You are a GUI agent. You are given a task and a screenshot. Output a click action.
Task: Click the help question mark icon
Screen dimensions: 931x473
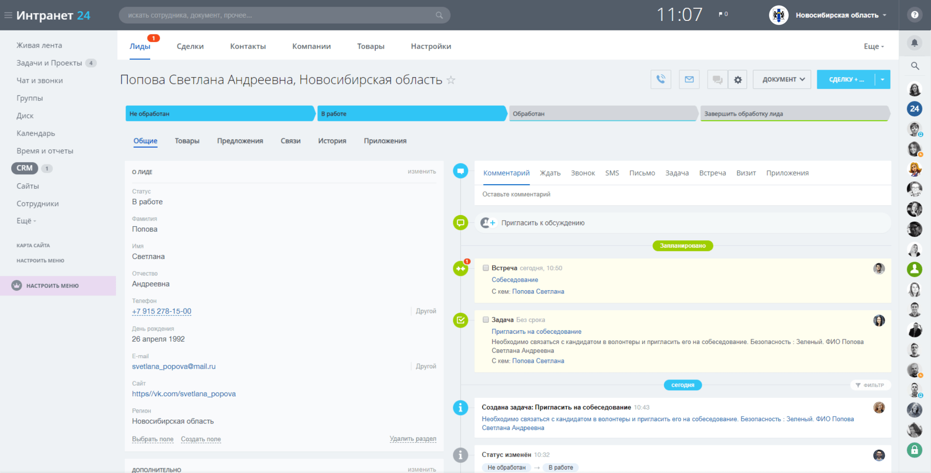tap(915, 15)
